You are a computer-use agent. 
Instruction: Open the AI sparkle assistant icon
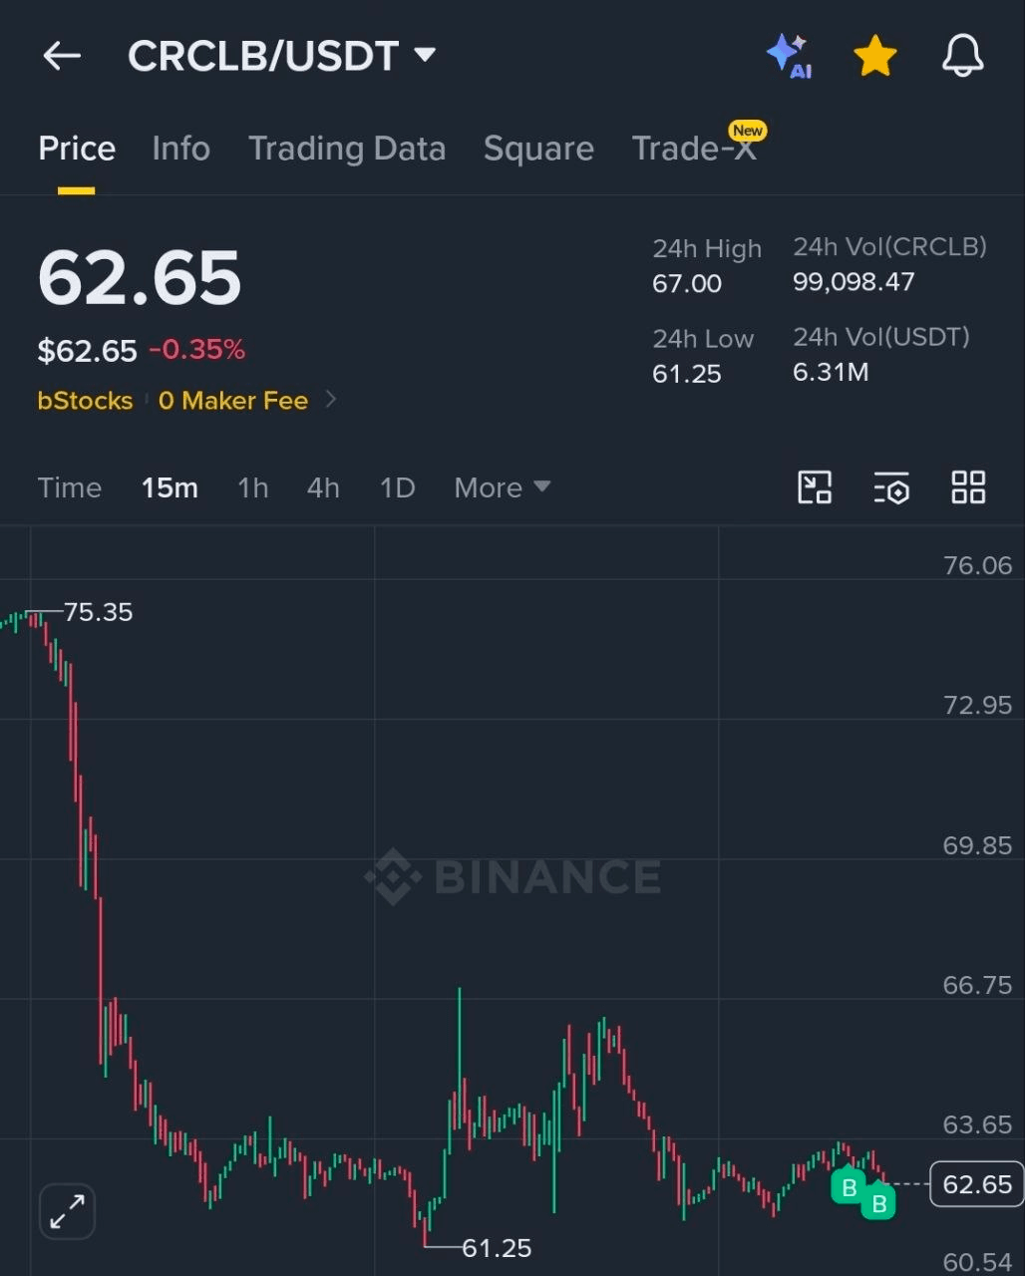click(x=789, y=56)
